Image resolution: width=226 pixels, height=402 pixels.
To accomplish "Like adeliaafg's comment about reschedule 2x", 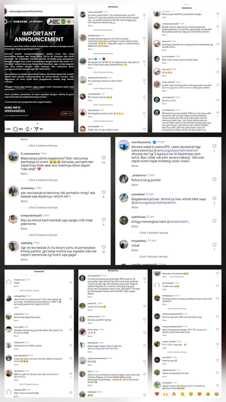I will pos(104,247).
